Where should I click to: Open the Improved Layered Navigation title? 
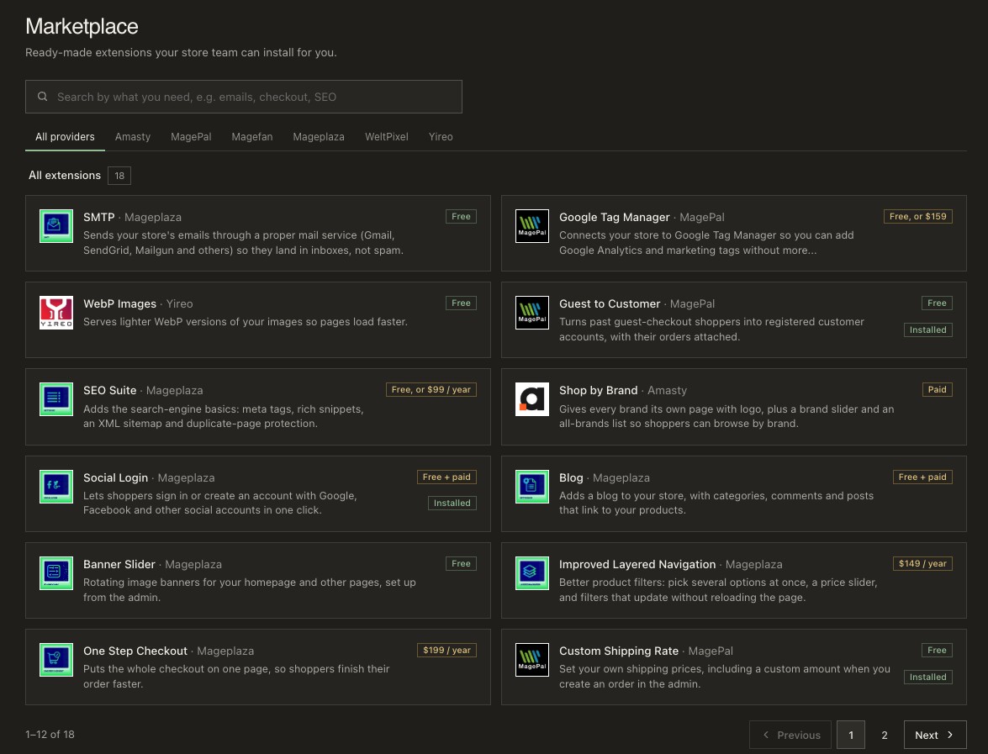pyautogui.click(x=637, y=564)
